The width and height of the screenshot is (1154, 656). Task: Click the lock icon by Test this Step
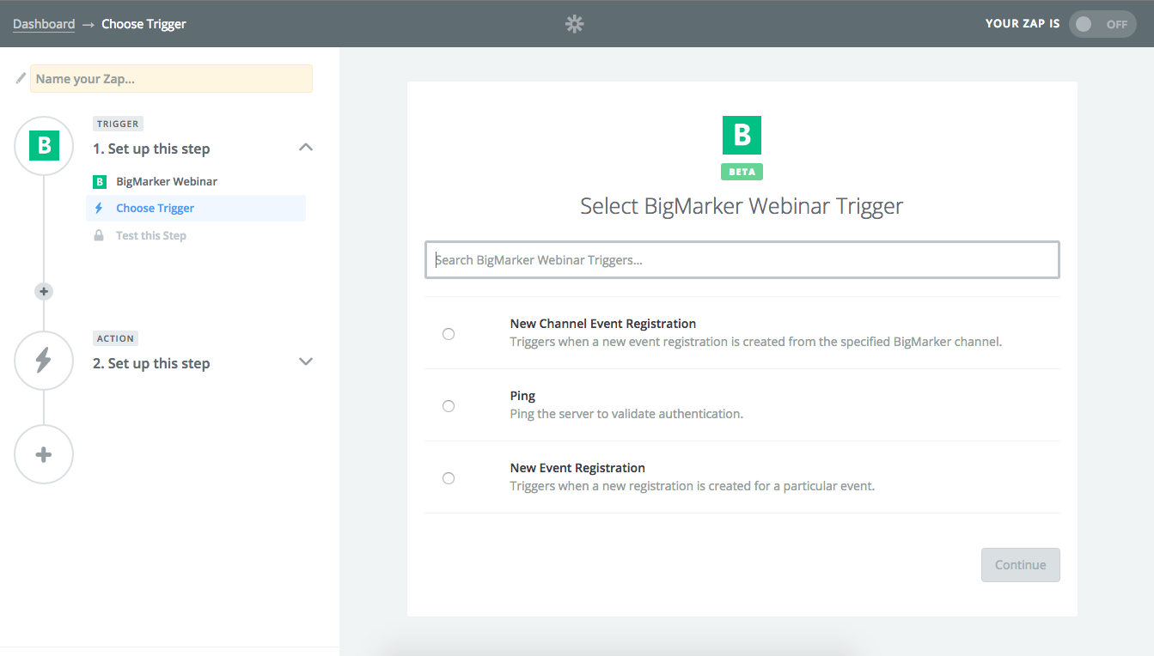click(x=99, y=235)
